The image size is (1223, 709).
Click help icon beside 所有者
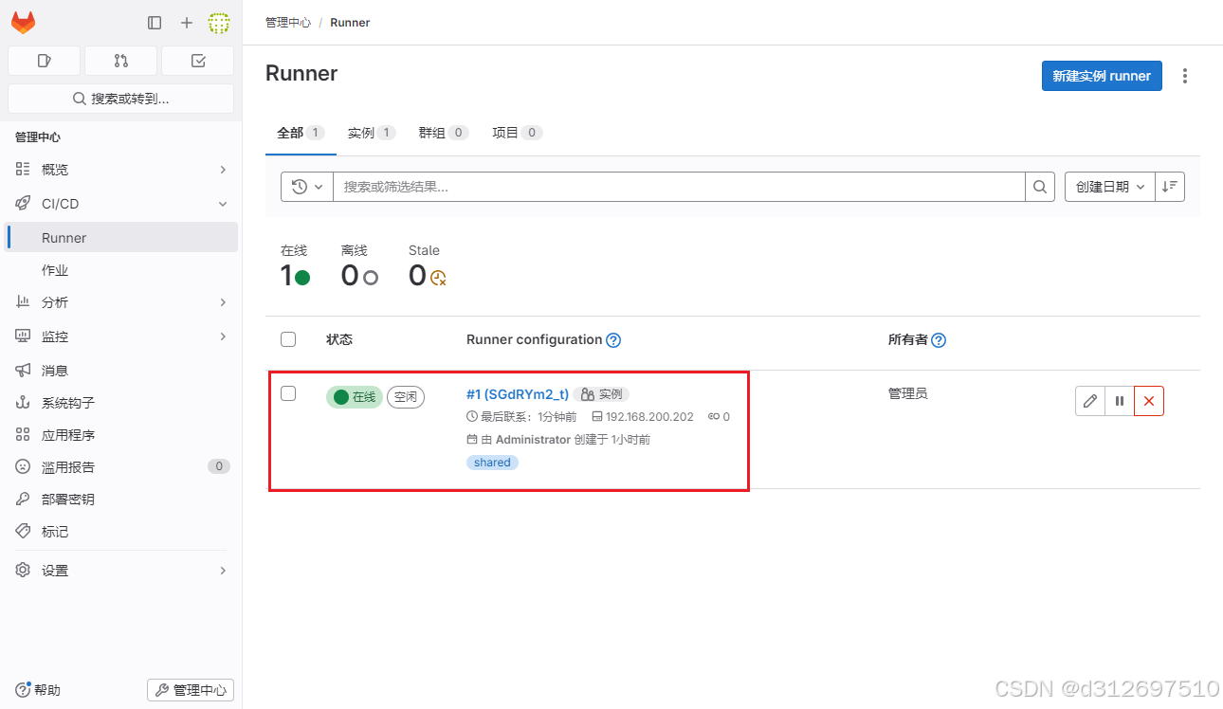tap(939, 340)
